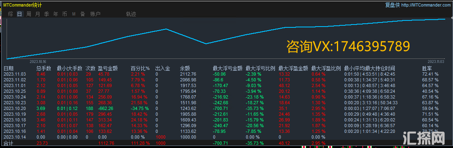Open the 备 notes tab
This screenshot has height=148, width=453.
click(82, 14)
